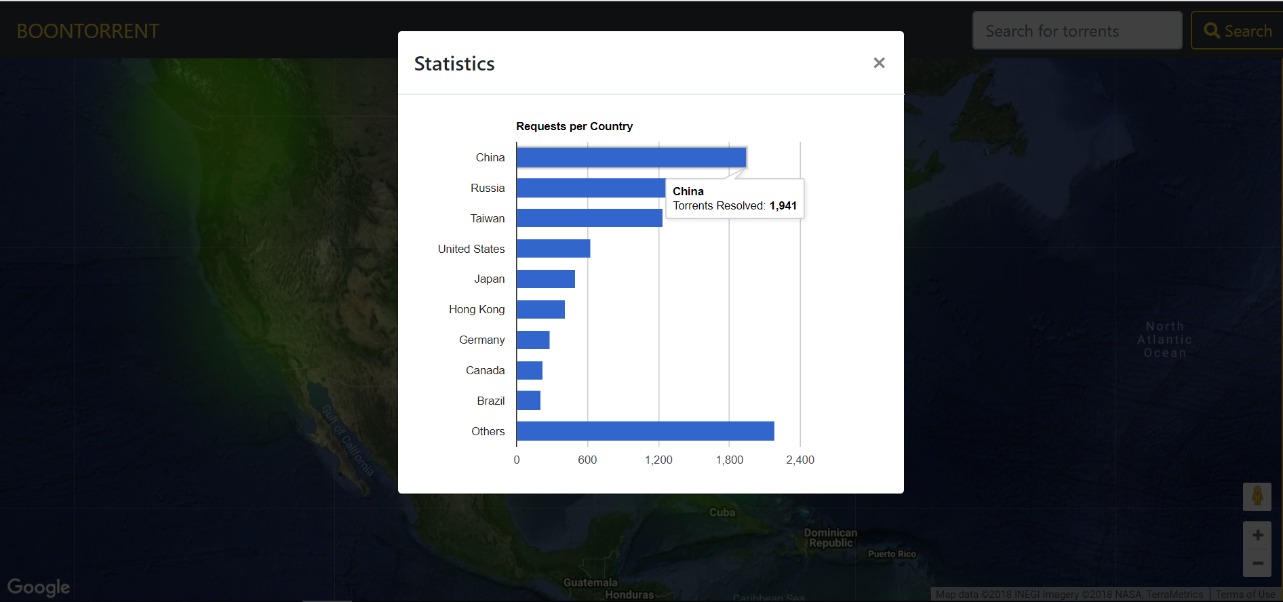Click the 'China' axis label
Screen dimensions: 1283x602
point(490,157)
